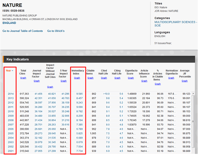Open Go to Journal Table of Contents link

pyautogui.click(x=23, y=31)
